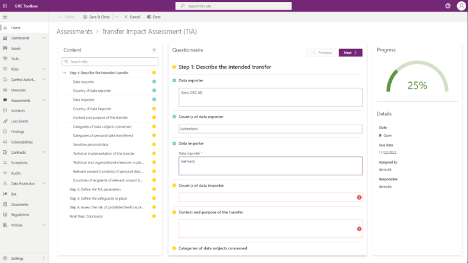Expand the Contracts sidebar chevron

[x=44, y=152]
